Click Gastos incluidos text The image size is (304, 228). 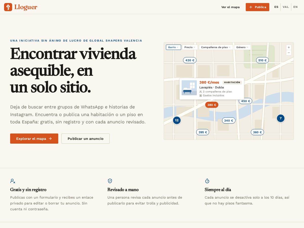point(214,96)
